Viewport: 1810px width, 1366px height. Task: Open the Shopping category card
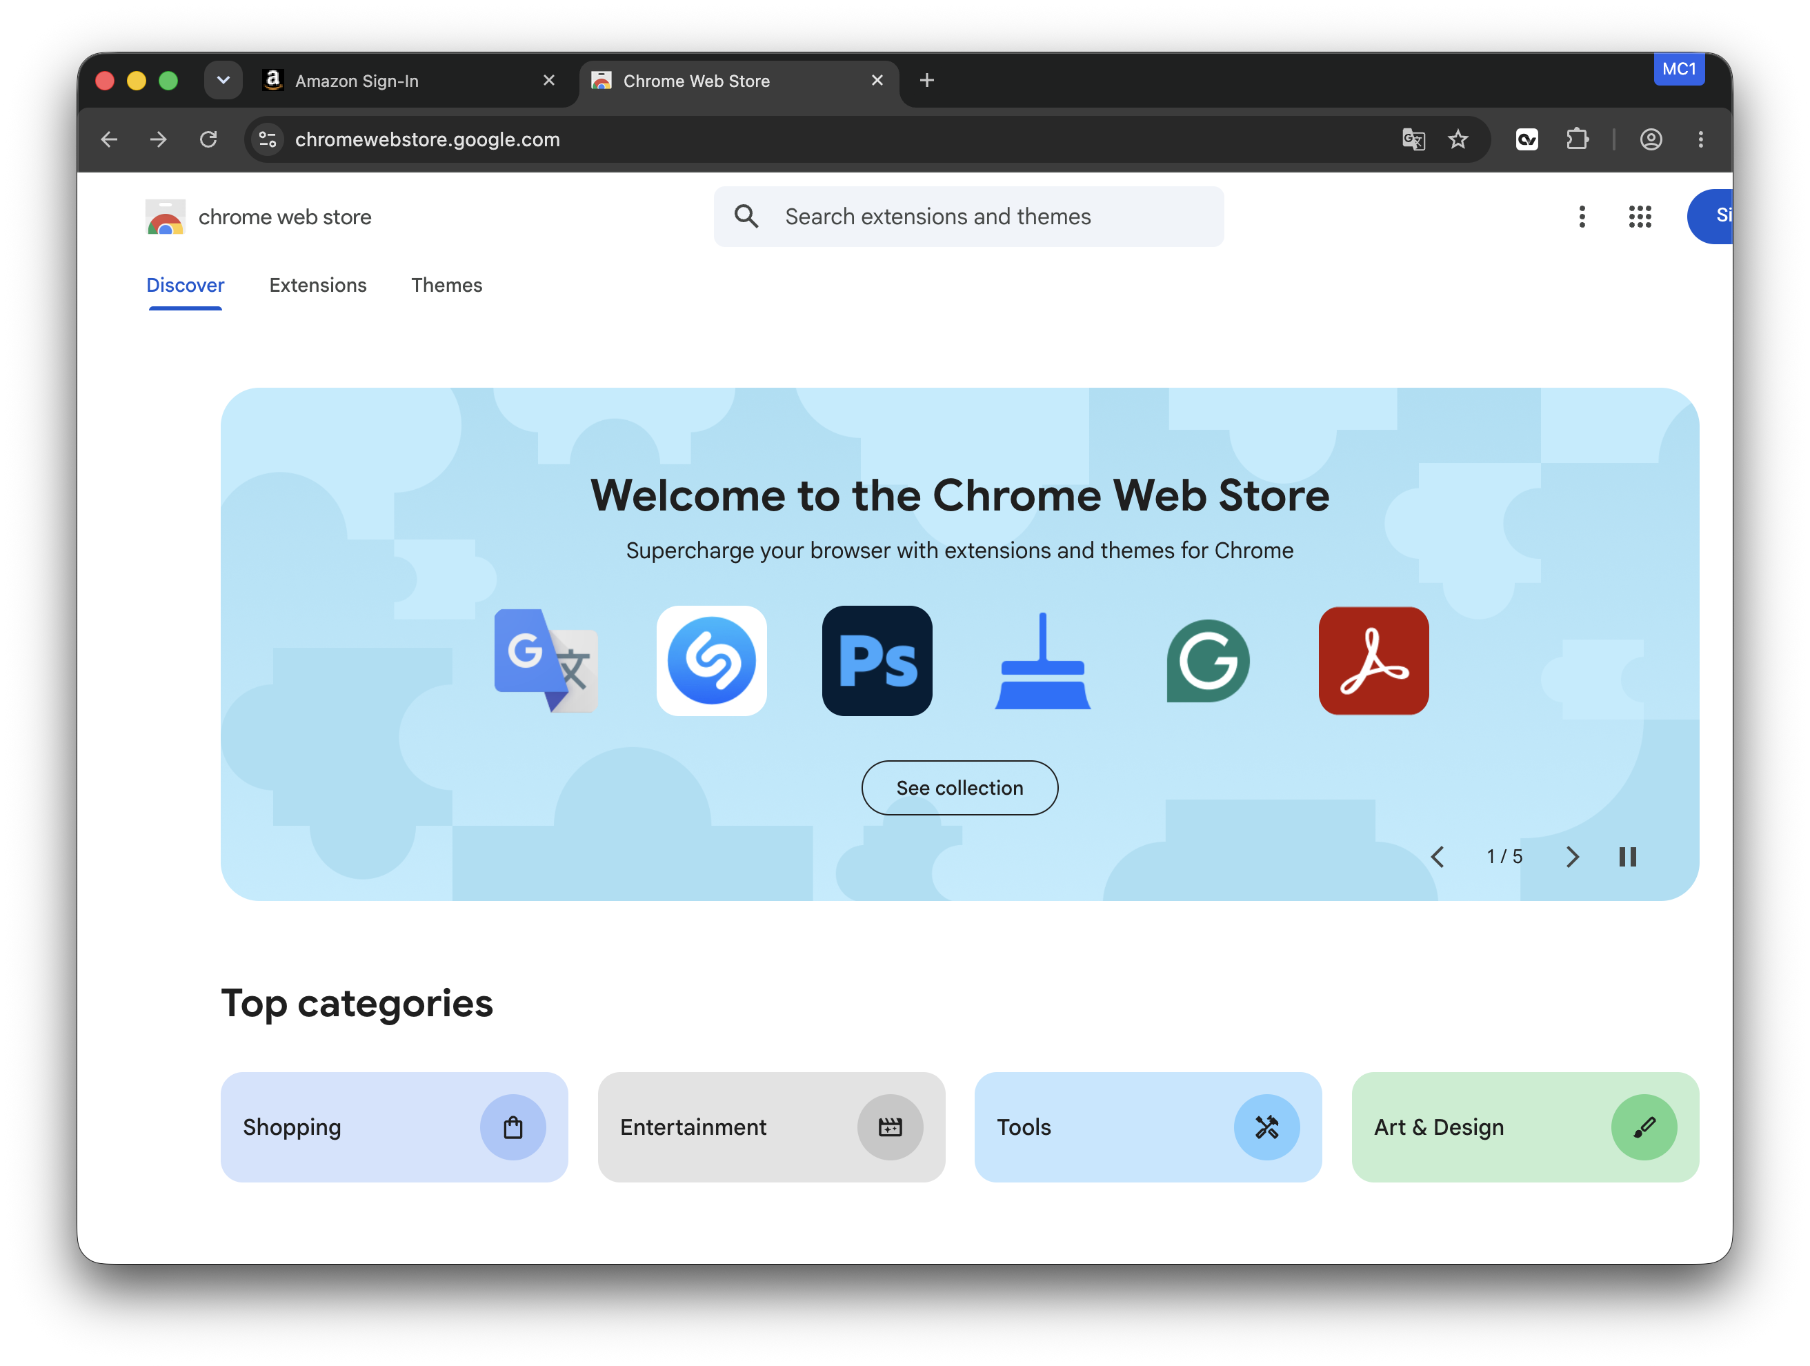(395, 1127)
